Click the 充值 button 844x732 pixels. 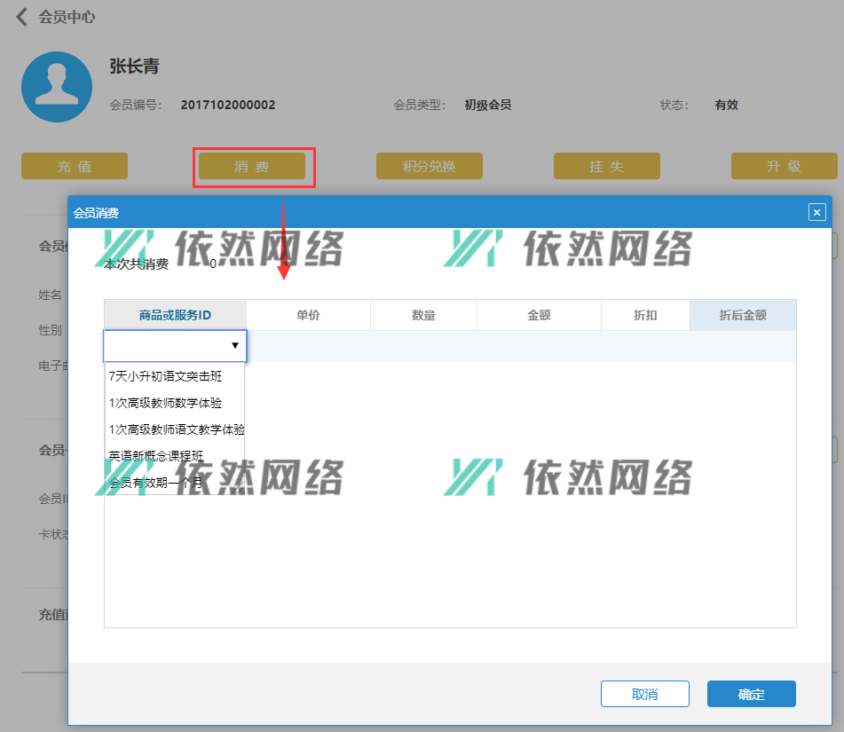click(75, 166)
